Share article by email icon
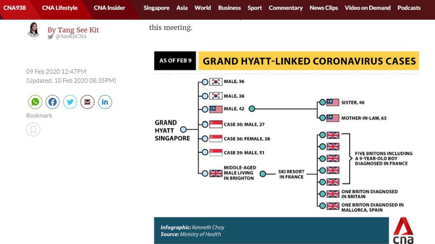This screenshot has width=435, height=244. tap(87, 102)
